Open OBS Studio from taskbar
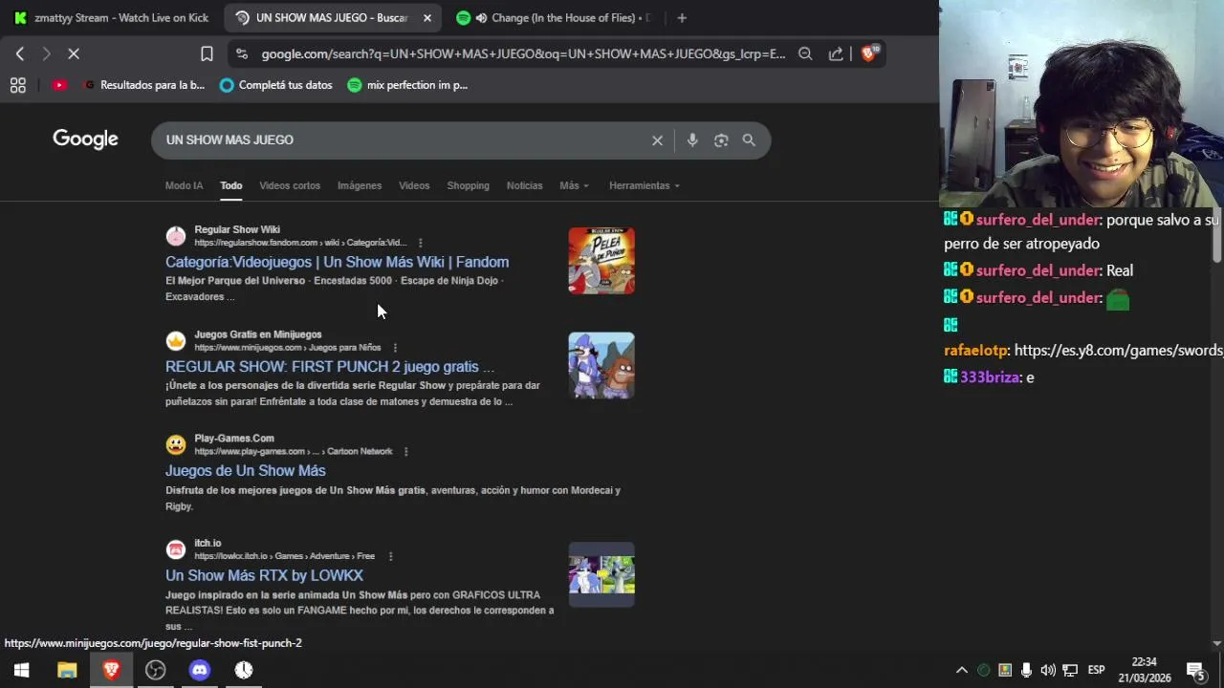The height and width of the screenshot is (688, 1224). click(155, 670)
